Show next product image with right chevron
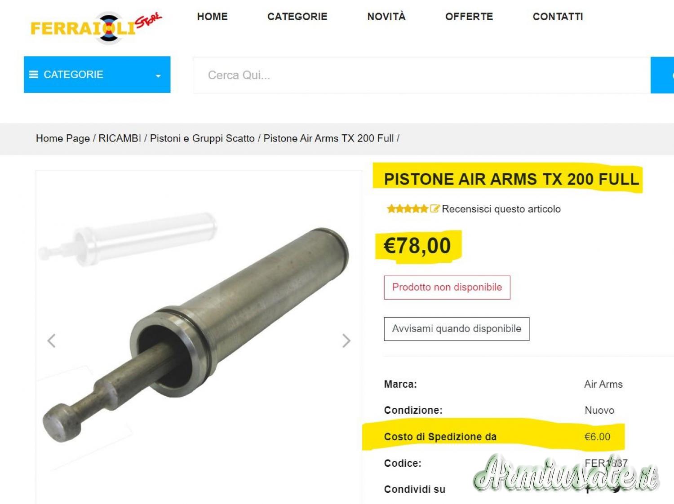Image resolution: width=674 pixels, height=504 pixels. [x=346, y=340]
